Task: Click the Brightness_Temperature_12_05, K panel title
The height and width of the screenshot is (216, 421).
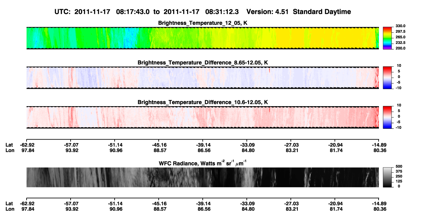Action: (x=203, y=23)
